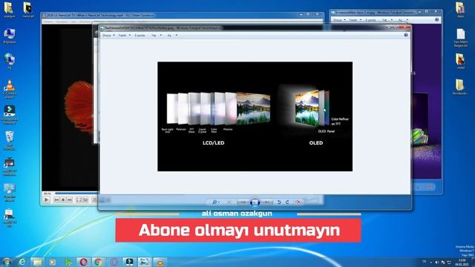Open Bilgisayar desktop icon
Screen dimensions: 475x267
point(10,36)
